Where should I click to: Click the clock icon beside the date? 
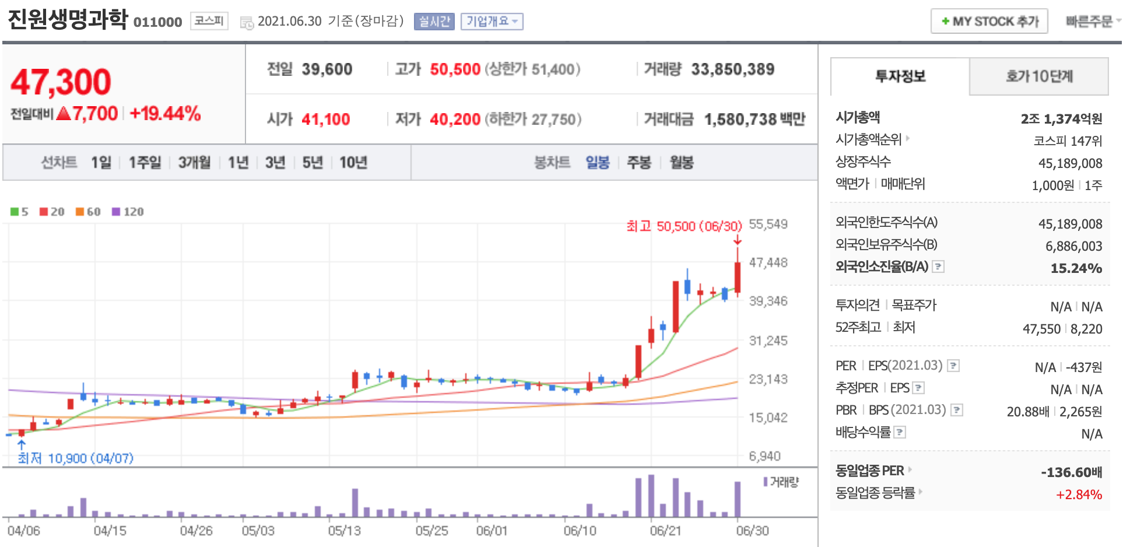coord(247,23)
